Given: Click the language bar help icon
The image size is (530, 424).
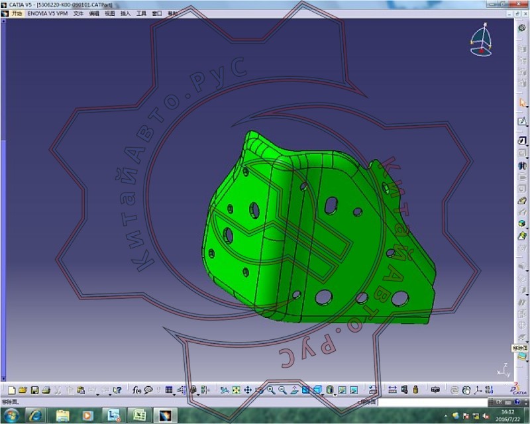Looking at the screenshot, I should [517, 402].
